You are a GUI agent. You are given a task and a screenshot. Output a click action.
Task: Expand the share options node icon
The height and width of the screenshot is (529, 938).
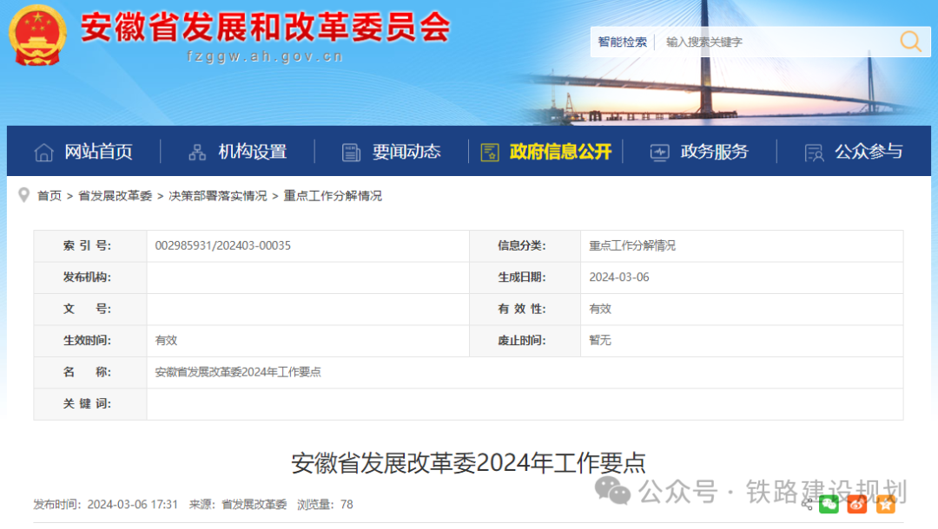(x=807, y=503)
